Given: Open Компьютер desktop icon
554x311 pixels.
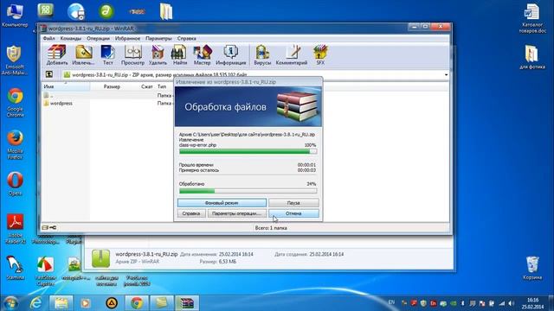Looking at the screenshot, I should tap(15, 15).
